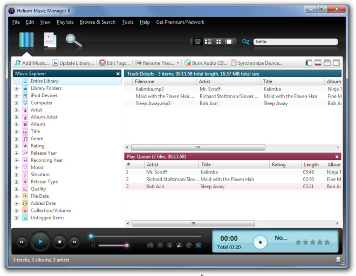Image resolution: width=356 pixels, height=276 pixels.
Task: Click Update Library toolbar button
Action: pyautogui.click(x=73, y=63)
